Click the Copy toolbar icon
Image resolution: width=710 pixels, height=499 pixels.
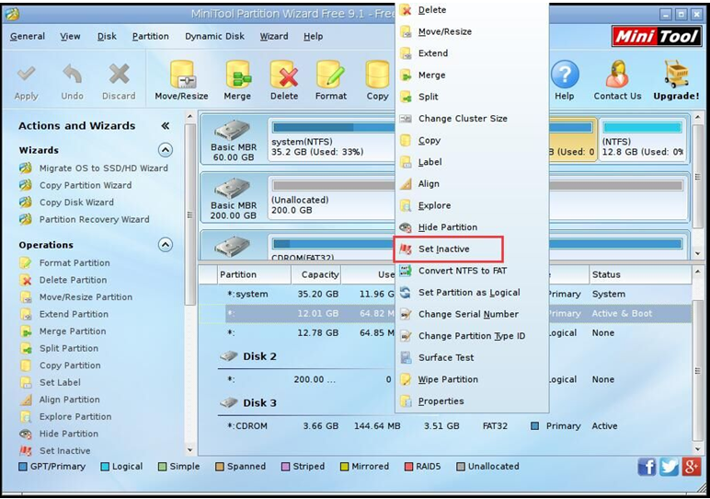coord(378,74)
